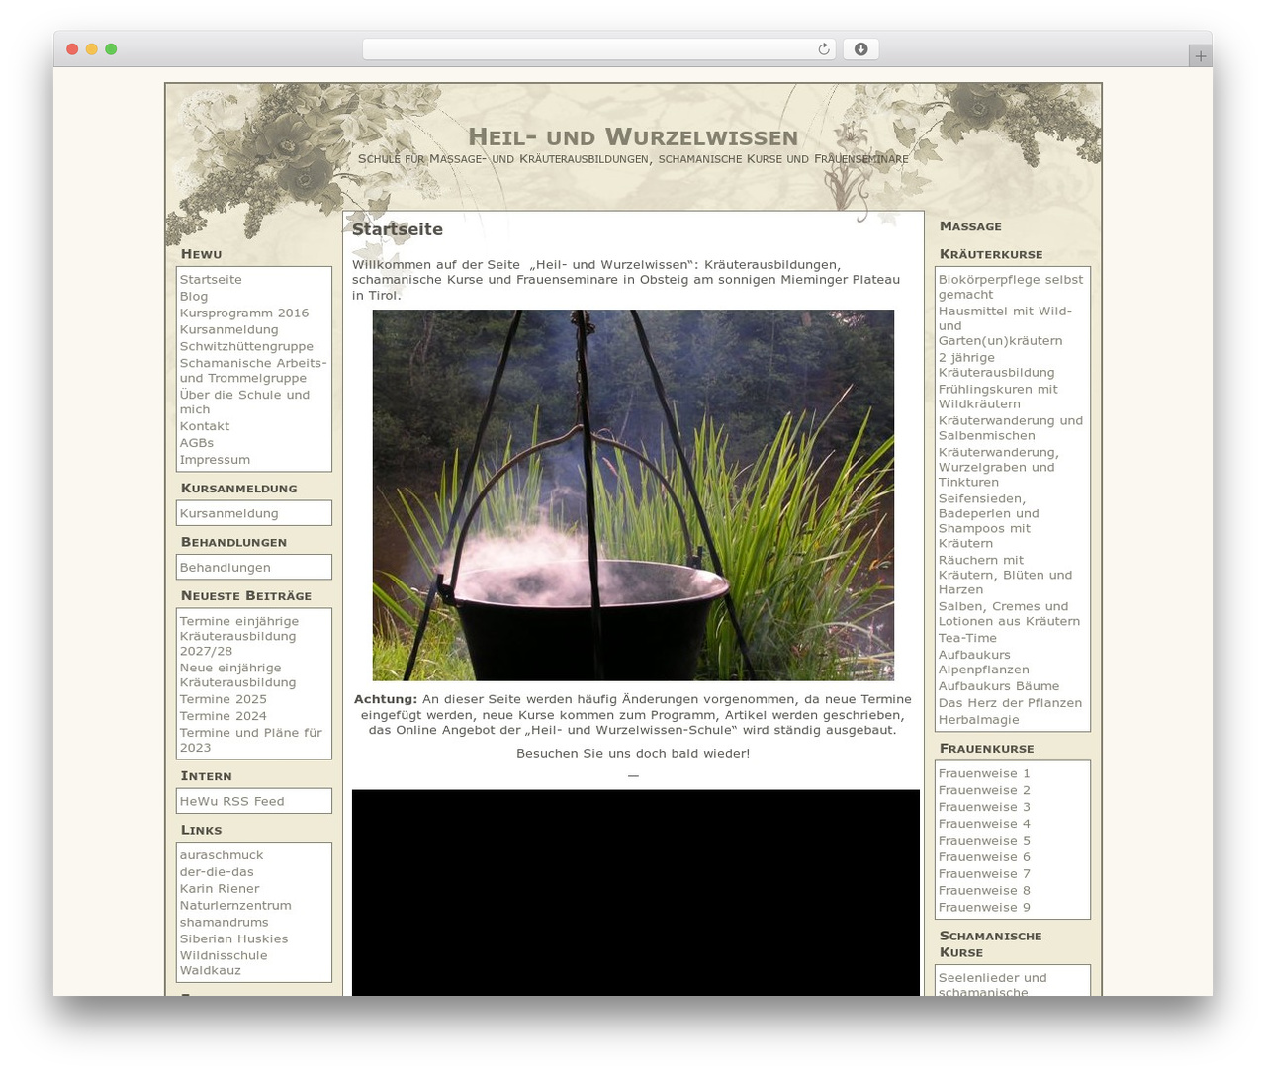The width and height of the screenshot is (1266, 1072).
Task: Open the HeWu RSS Feed link
Action: (x=232, y=802)
